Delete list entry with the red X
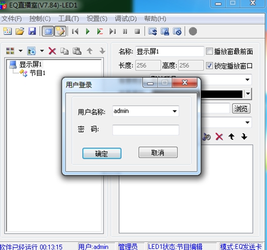The height and width of the screenshot is (250, 267). tap(219, 137)
